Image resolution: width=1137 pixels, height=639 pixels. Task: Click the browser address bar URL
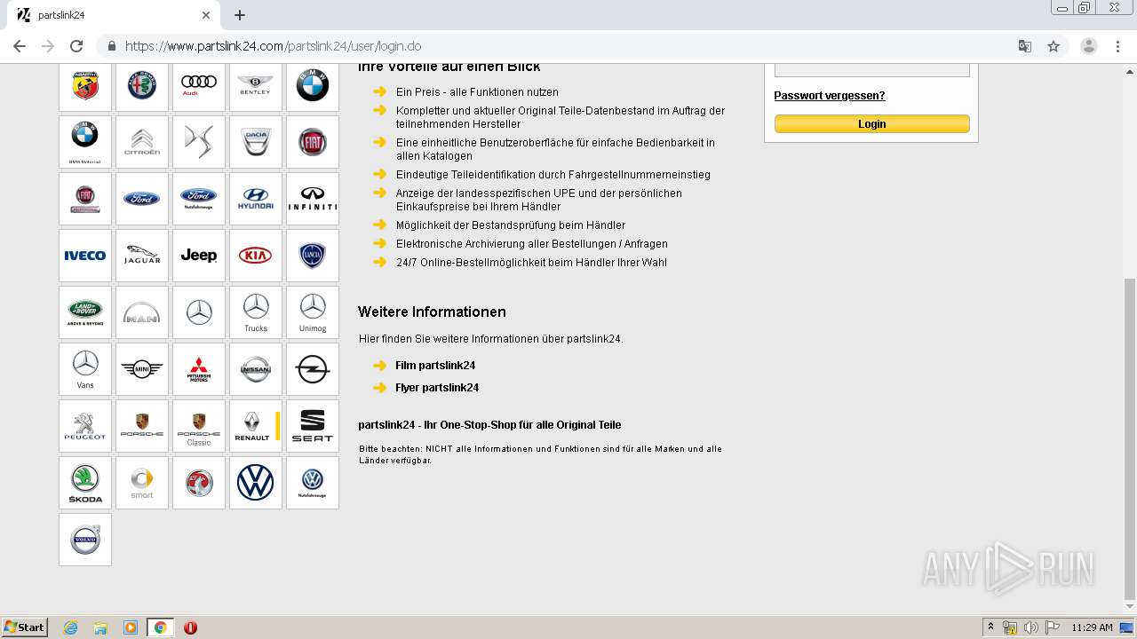point(273,46)
